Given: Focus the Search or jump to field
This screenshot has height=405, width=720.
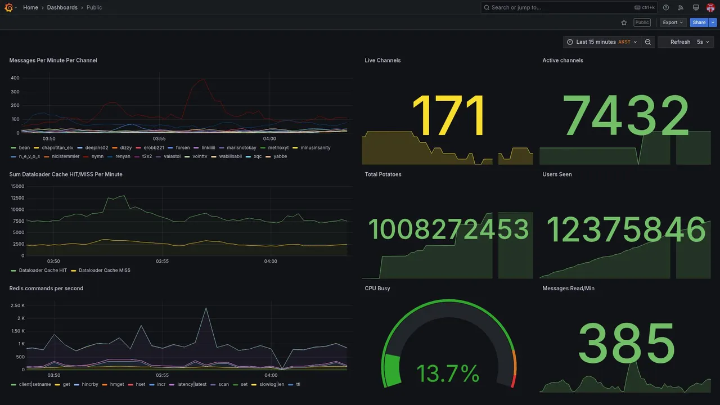Looking at the screenshot, I should click(x=569, y=7).
